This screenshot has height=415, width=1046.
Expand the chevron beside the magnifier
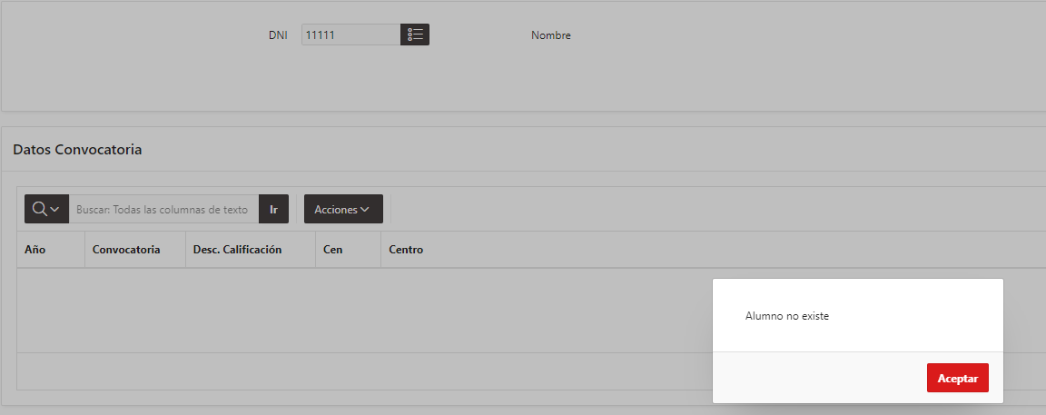(x=54, y=210)
